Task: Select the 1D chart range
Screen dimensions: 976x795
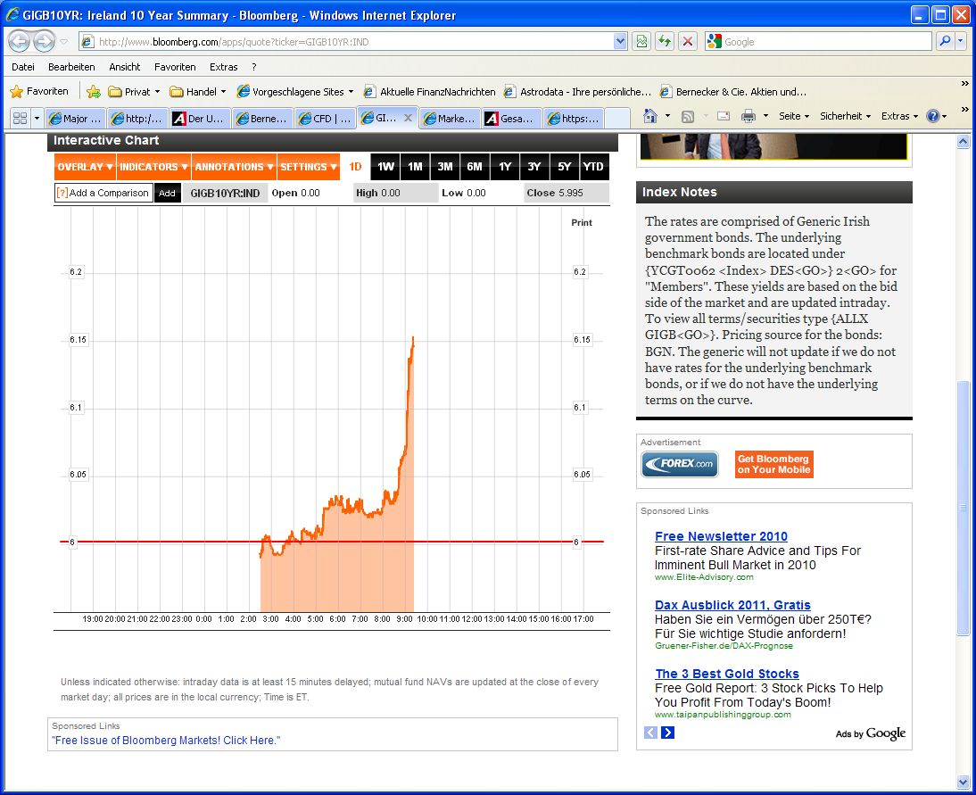Action: click(355, 167)
